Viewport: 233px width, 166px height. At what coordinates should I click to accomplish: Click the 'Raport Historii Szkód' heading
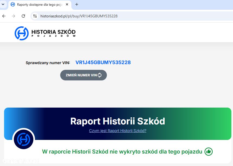pos(118,121)
